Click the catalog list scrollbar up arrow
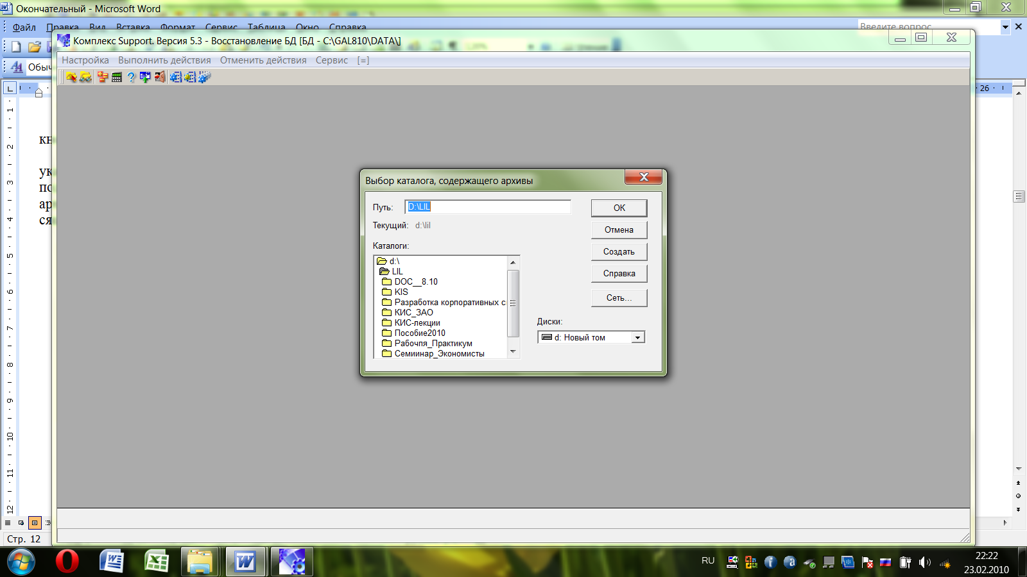This screenshot has height=577, width=1027. [x=513, y=262]
